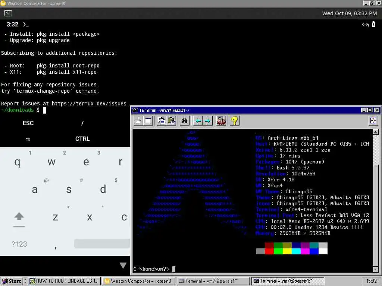The width and height of the screenshot is (382, 286).
Task: Switch to Weston Compositor - screen0 taskbar button
Action: pyautogui.click(x=138, y=281)
